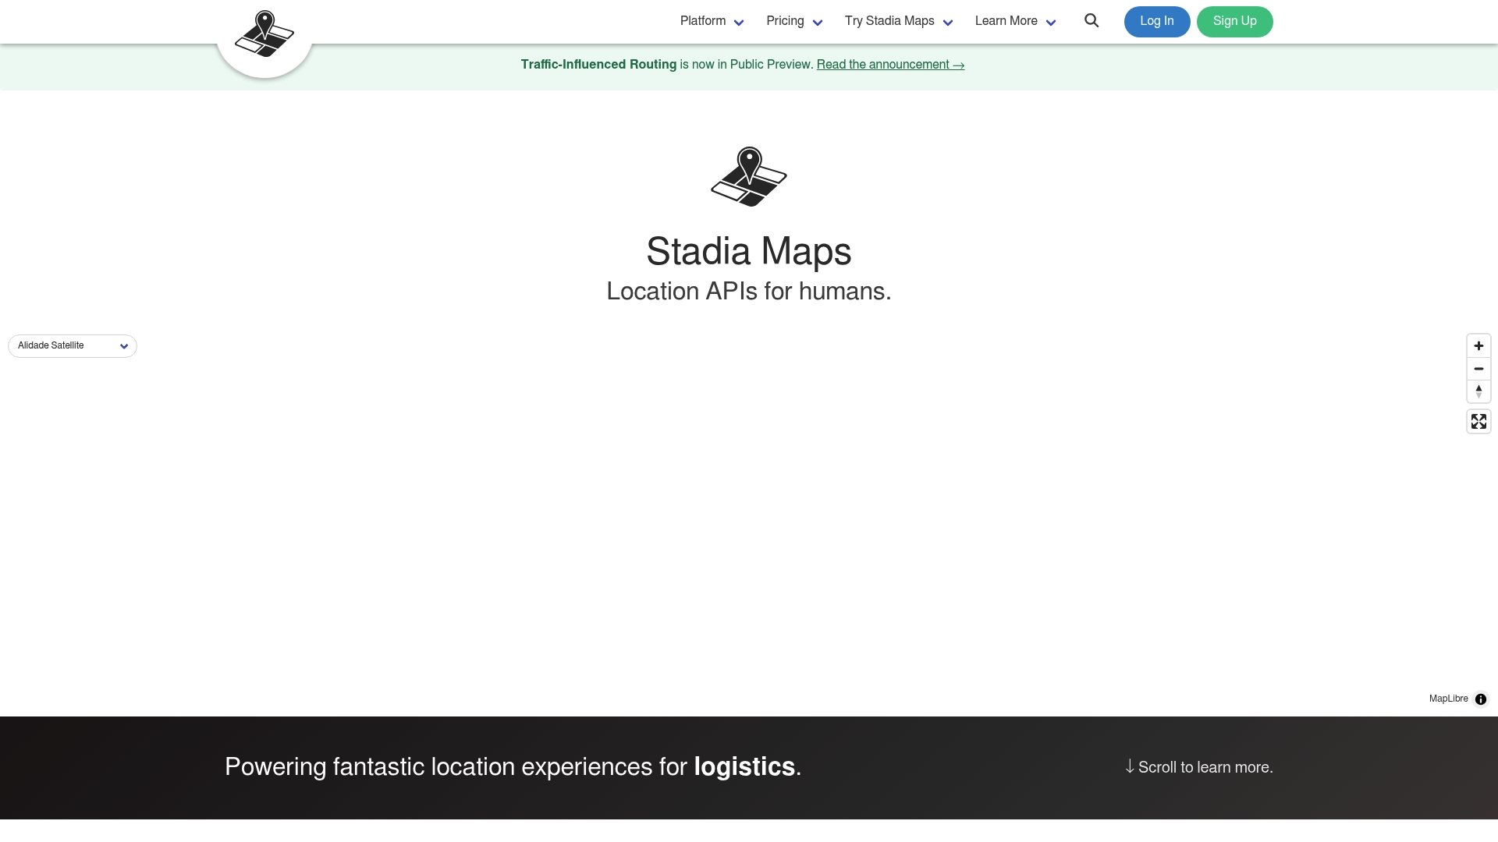Click the Stadia Maps logo in the header

coord(264,33)
